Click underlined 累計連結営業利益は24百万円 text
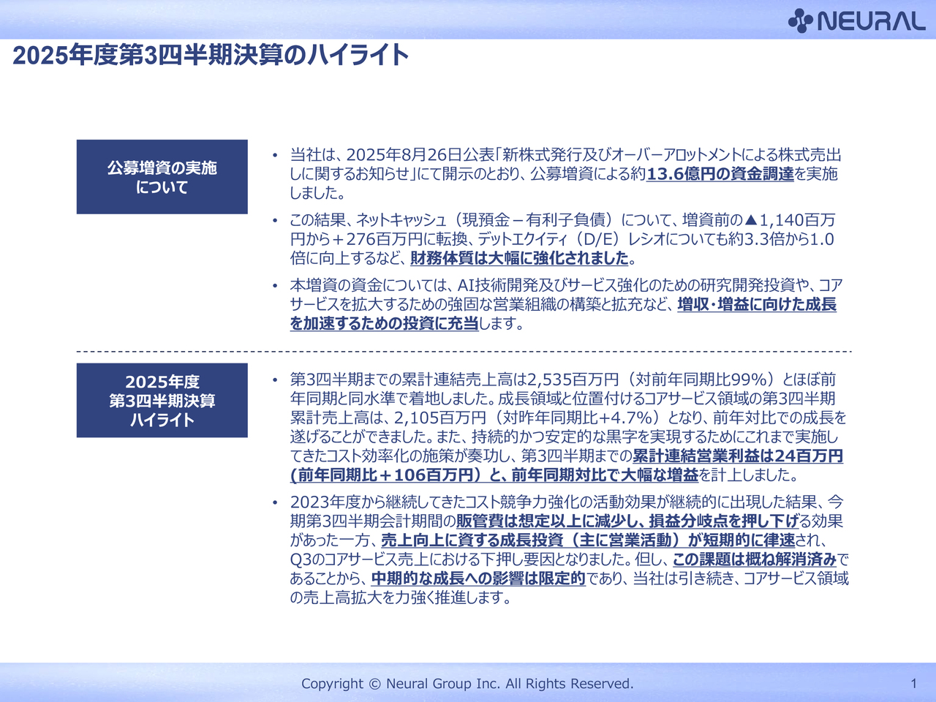The width and height of the screenshot is (936, 702). click(x=737, y=456)
